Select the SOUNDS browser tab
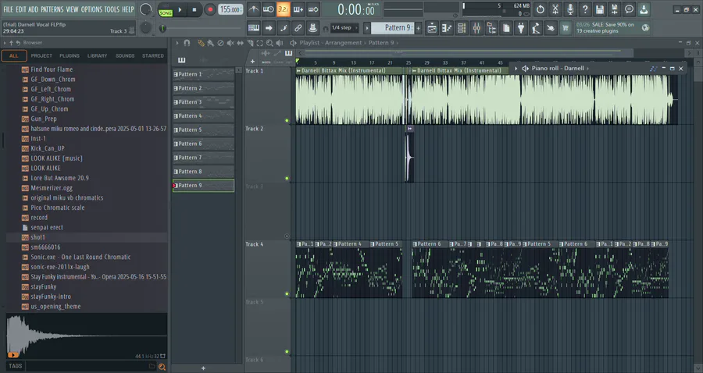 click(125, 56)
